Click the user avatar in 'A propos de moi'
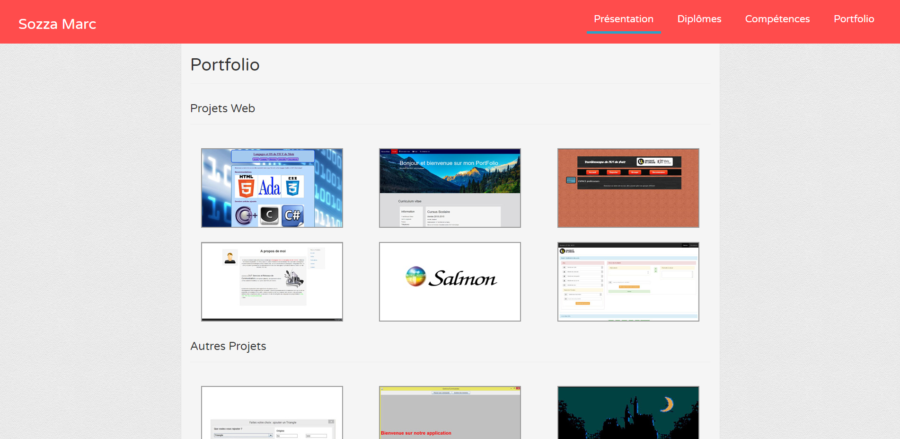Viewport: 900px width, 439px height. (230, 257)
